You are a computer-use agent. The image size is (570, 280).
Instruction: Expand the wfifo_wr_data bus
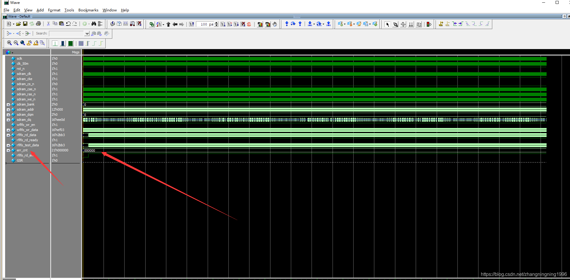pos(8,130)
